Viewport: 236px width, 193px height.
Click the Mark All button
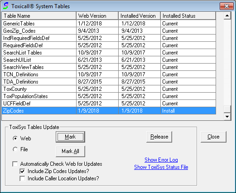70,151
